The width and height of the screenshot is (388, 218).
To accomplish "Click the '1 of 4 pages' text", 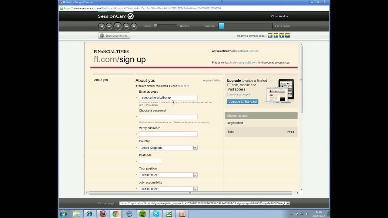I will point(282,26).
